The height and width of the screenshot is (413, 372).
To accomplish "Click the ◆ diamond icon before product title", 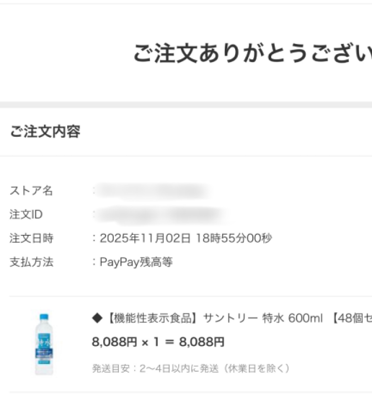I will click(x=97, y=319).
